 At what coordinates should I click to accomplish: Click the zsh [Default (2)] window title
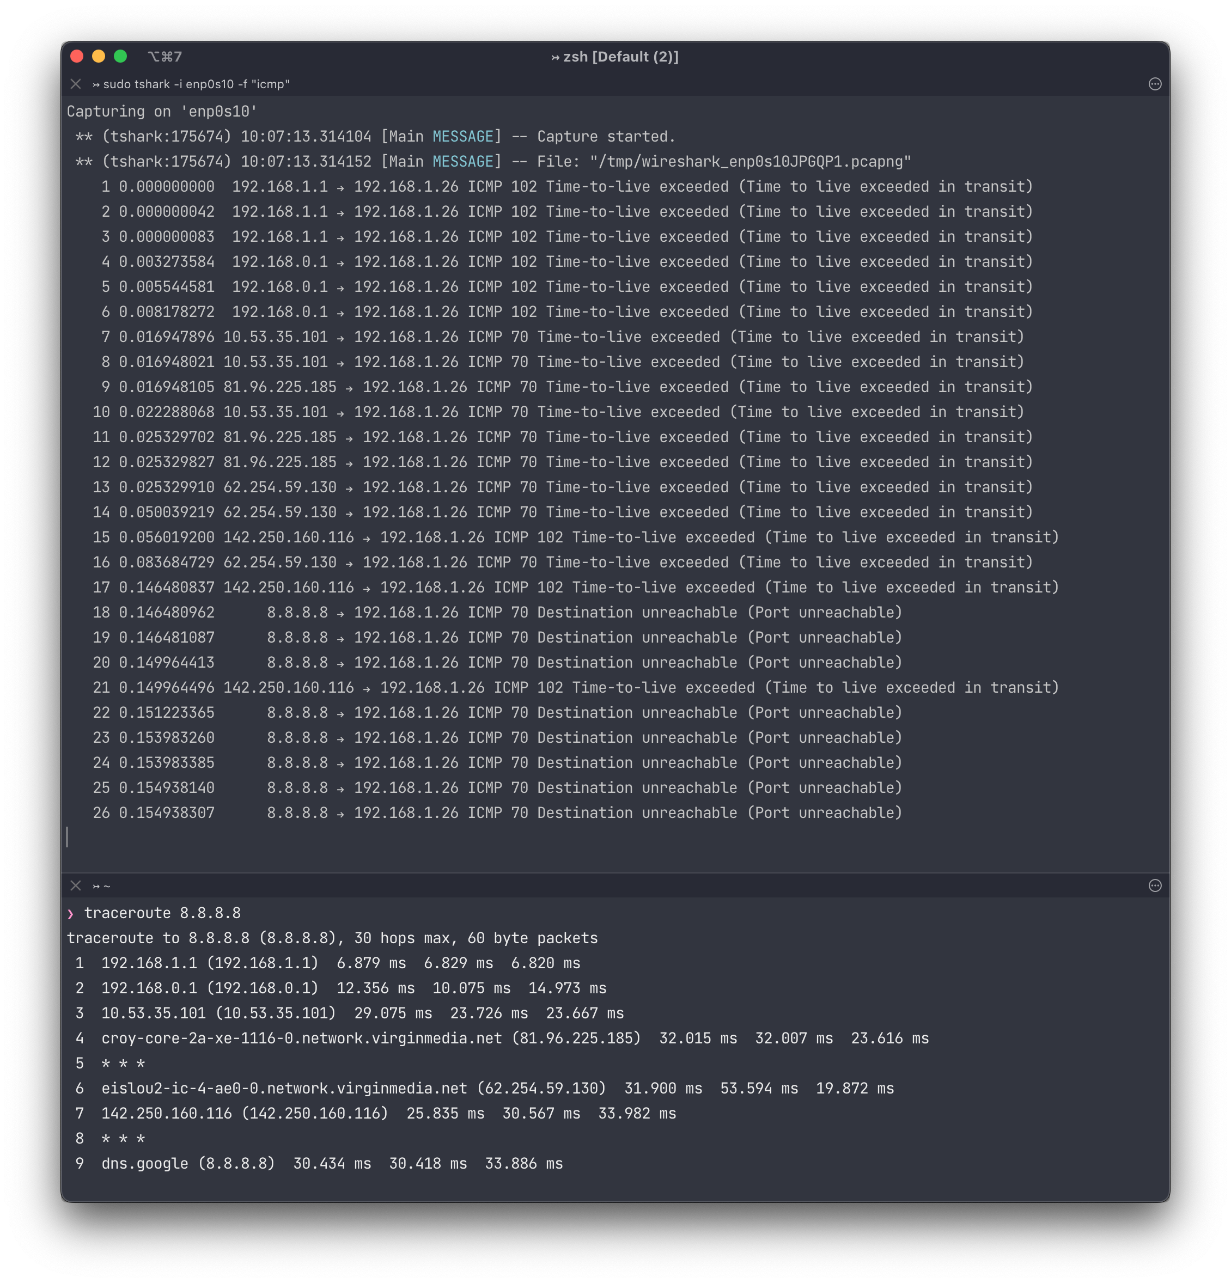615,57
